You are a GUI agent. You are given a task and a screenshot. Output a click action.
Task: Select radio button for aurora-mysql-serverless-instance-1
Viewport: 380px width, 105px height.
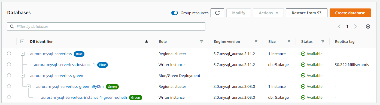(x=9, y=64)
